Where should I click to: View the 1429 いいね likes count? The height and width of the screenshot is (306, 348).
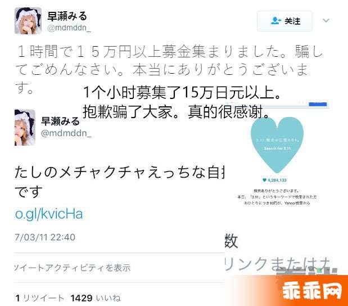point(96,298)
